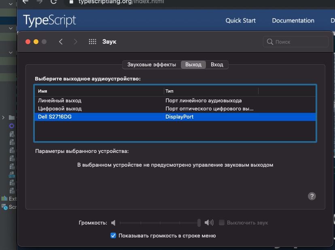
Task: Expand the folder tree arrow in IDE sidebar
Action: [3, 118]
